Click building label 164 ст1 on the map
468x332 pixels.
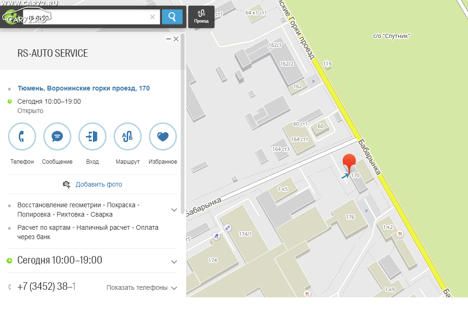coord(299,139)
